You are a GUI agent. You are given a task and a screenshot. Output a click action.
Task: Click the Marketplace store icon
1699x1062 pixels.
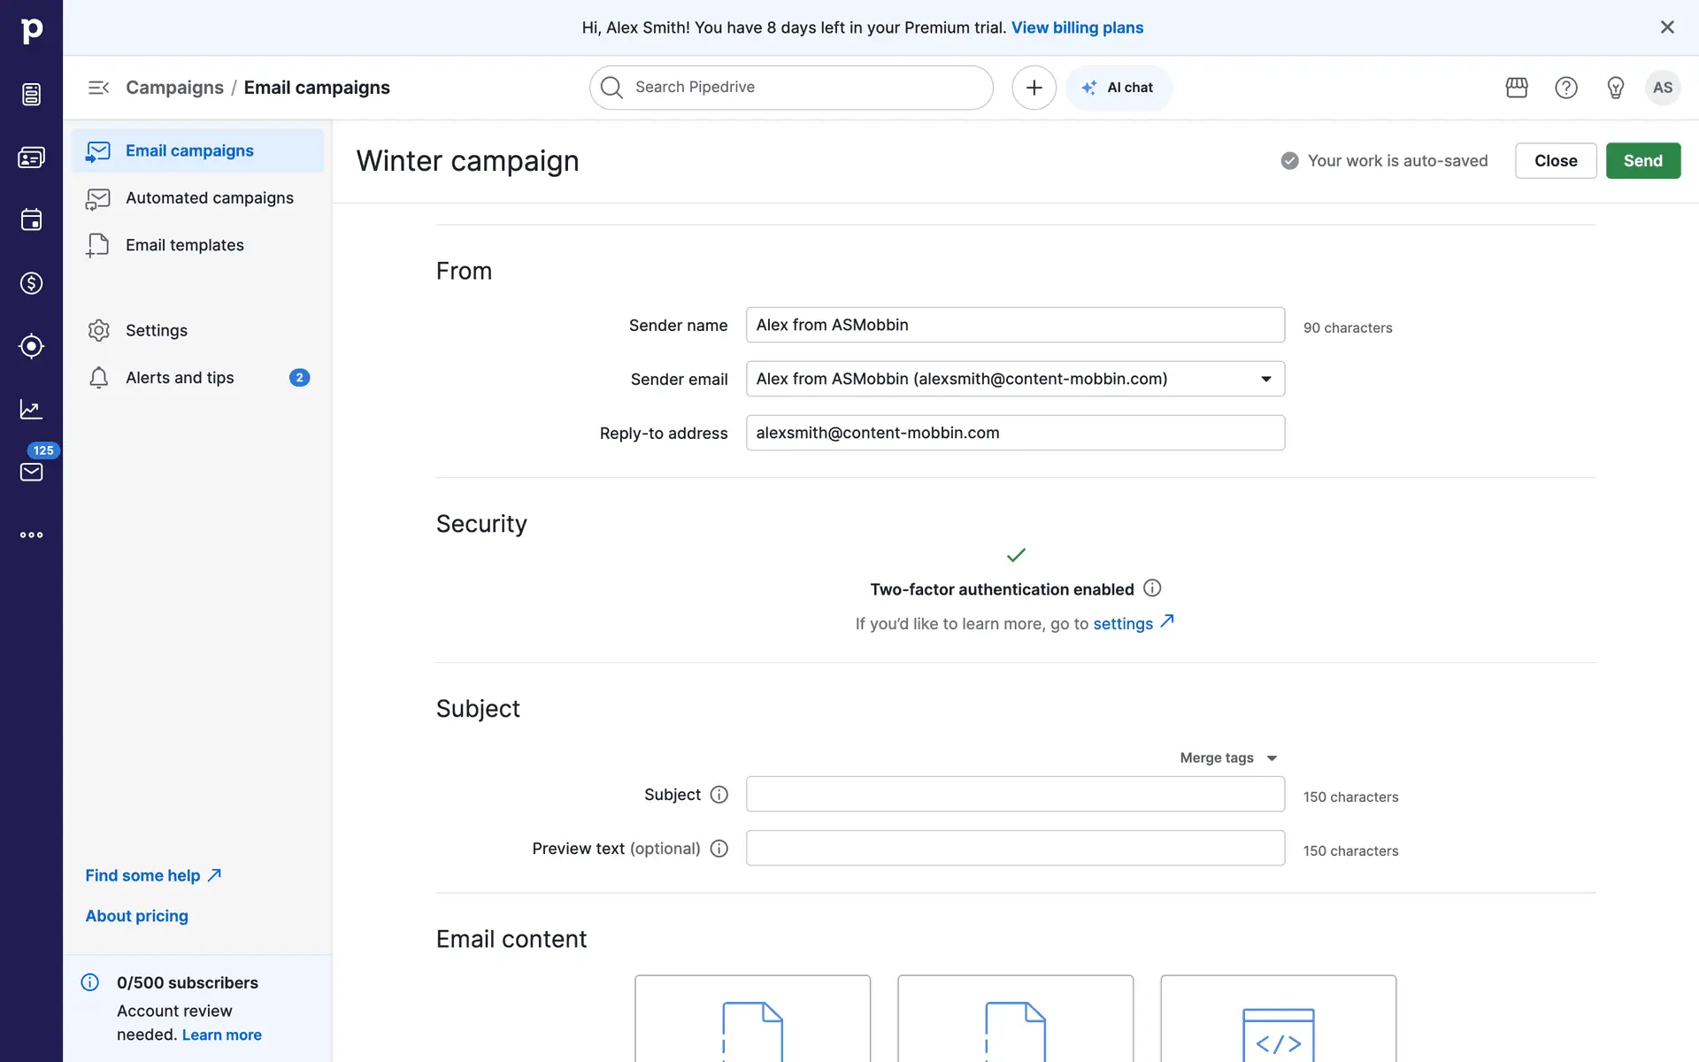pos(1517,88)
